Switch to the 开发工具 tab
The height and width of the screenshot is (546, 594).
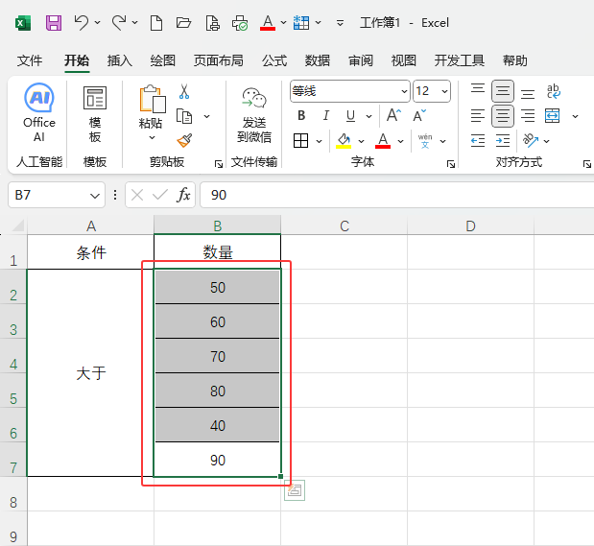(x=459, y=60)
